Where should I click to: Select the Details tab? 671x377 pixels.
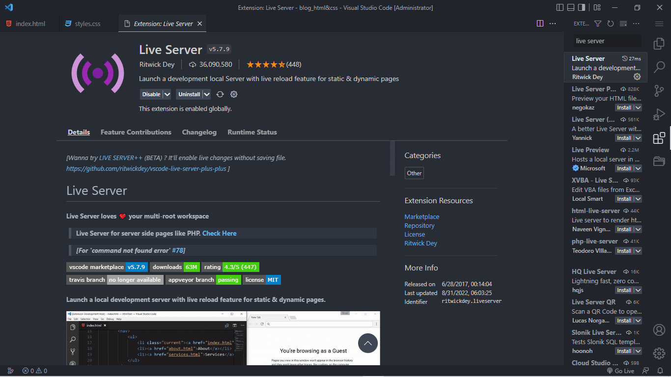click(79, 132)
